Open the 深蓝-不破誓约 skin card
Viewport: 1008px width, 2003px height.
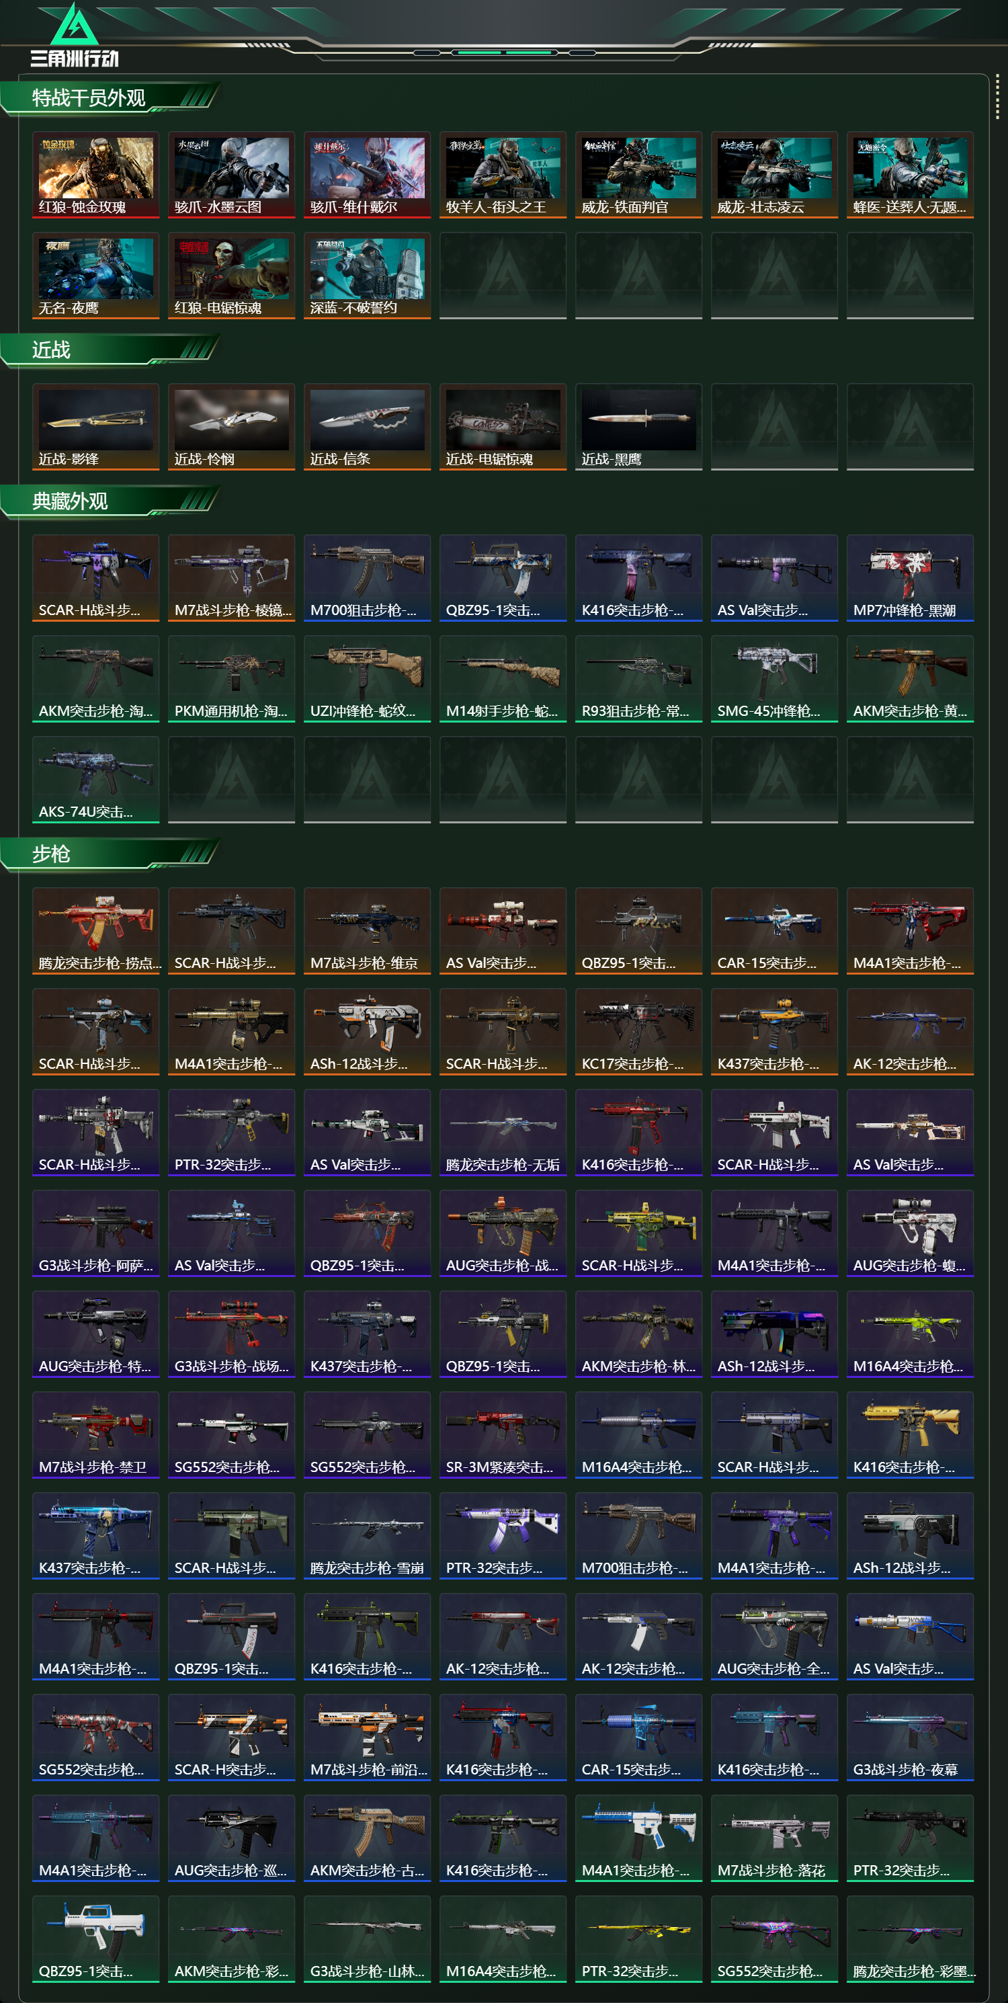(367, 276)
